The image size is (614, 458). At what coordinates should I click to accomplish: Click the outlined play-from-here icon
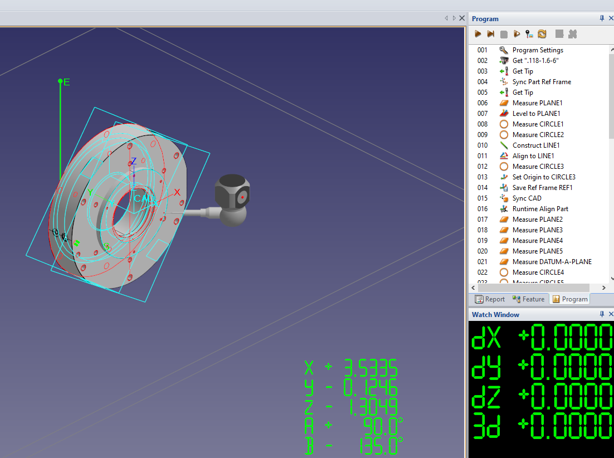coord(516,34)
